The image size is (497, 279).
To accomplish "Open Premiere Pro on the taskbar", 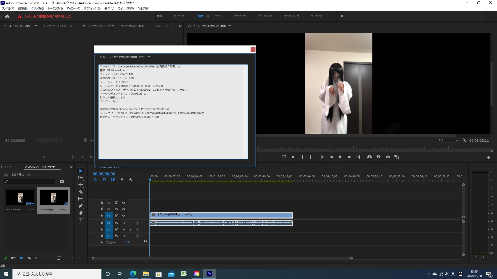I will click(x=209, y=274).
